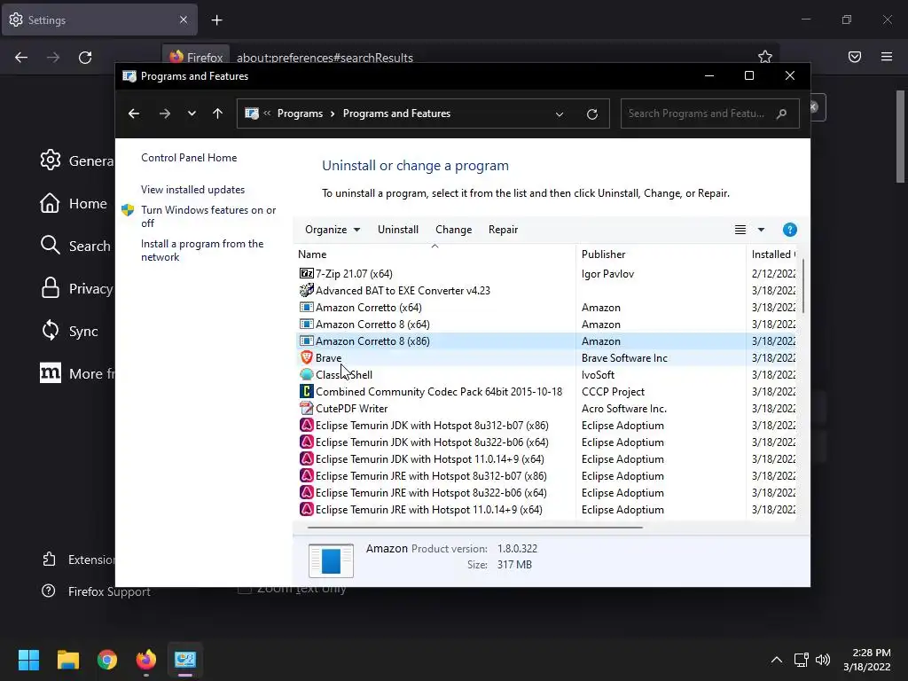The image size is (908, 681).
Task: Open Turn Windows features on or off
Action: [208, 216]
